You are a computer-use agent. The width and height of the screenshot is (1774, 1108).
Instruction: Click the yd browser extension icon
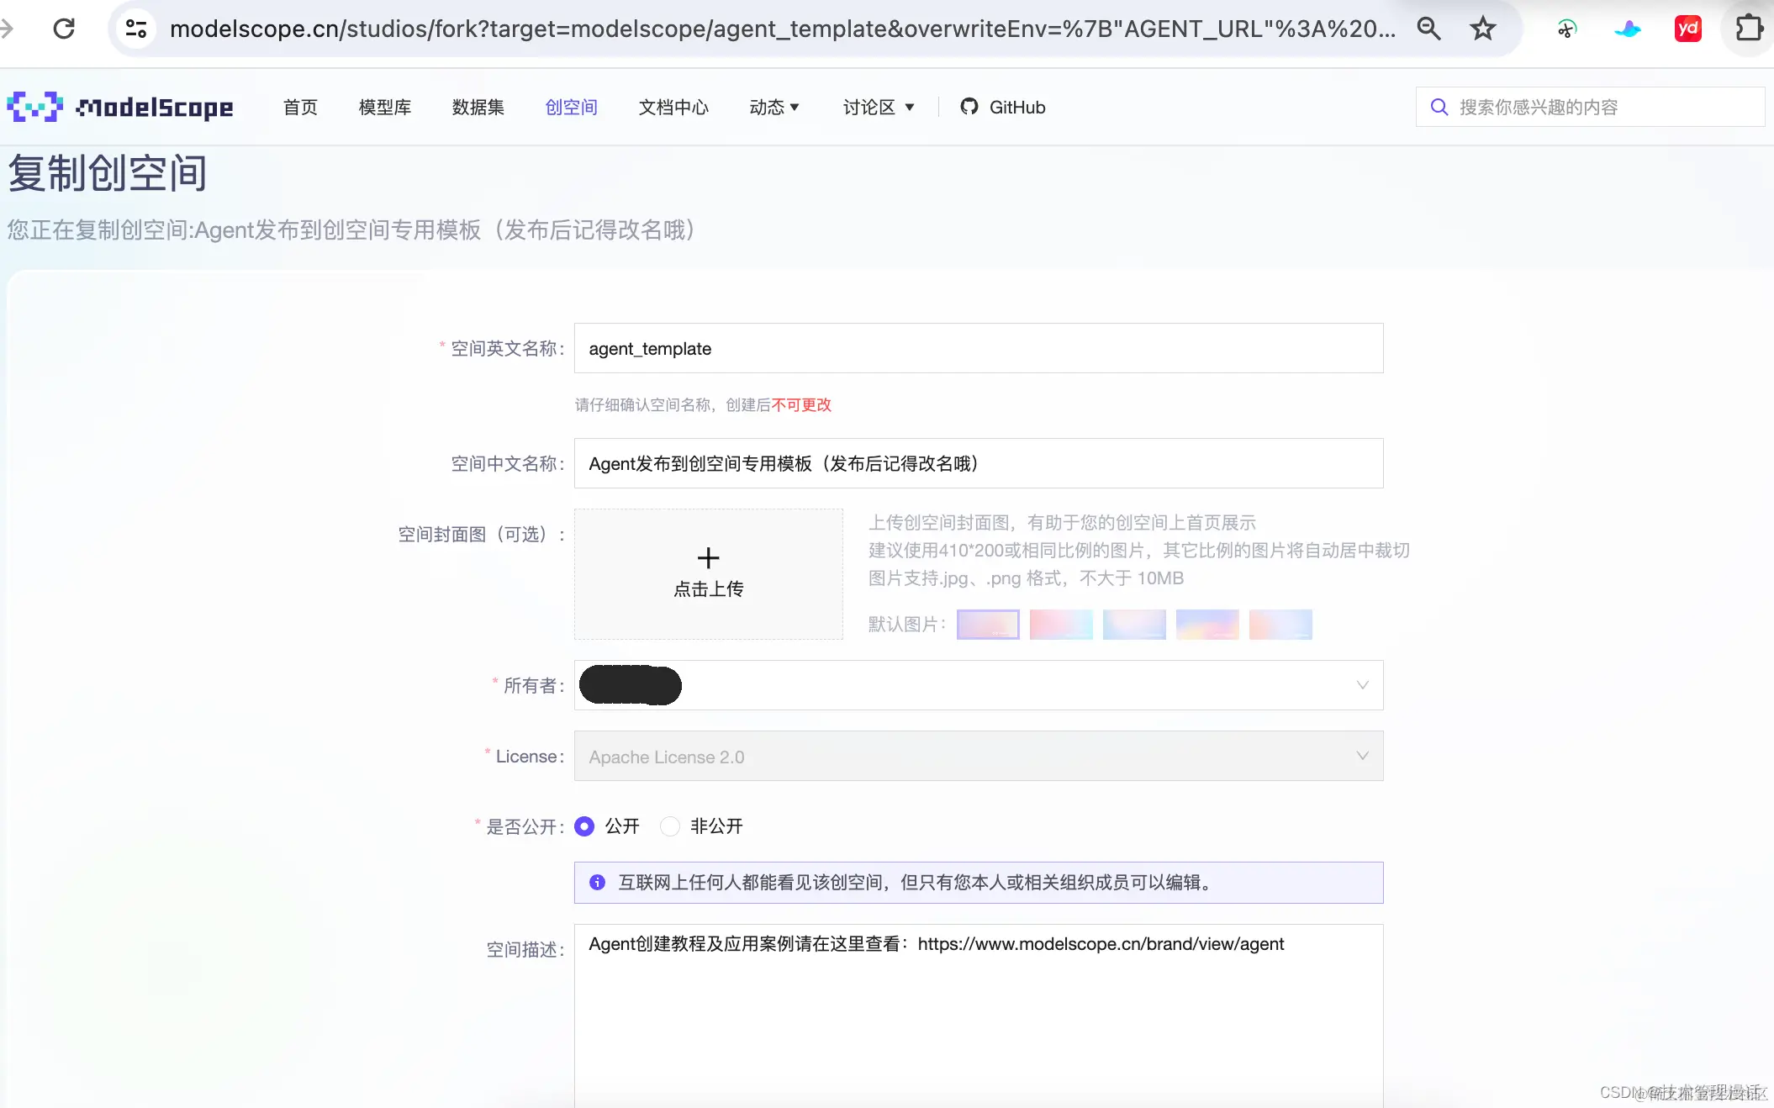[x=1688, y=28]
